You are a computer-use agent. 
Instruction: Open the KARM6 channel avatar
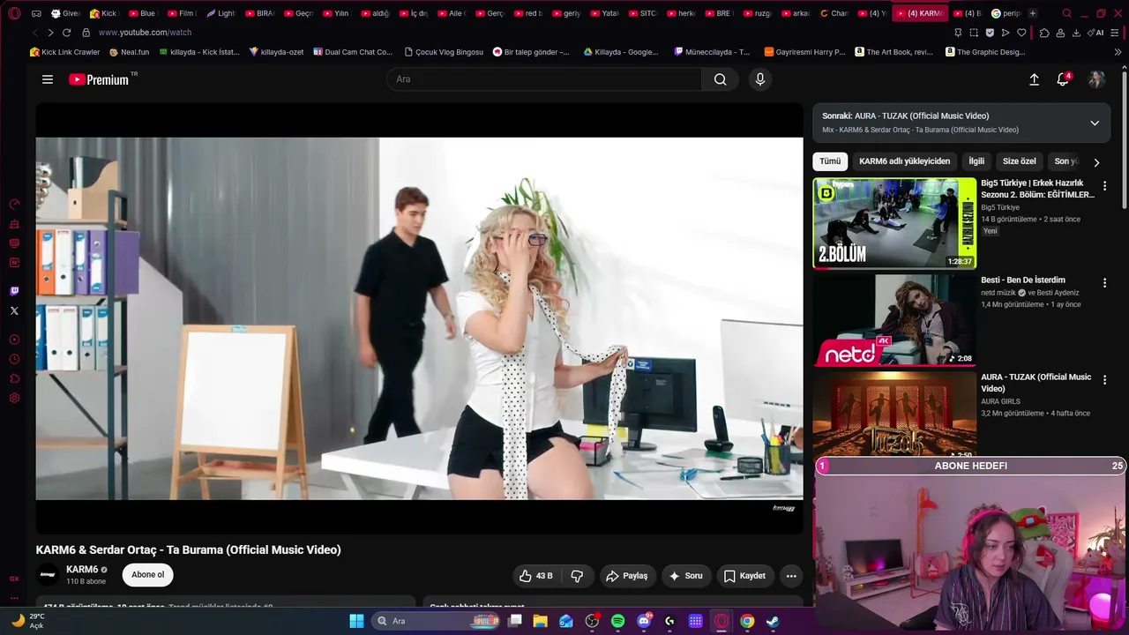[48, 575]
